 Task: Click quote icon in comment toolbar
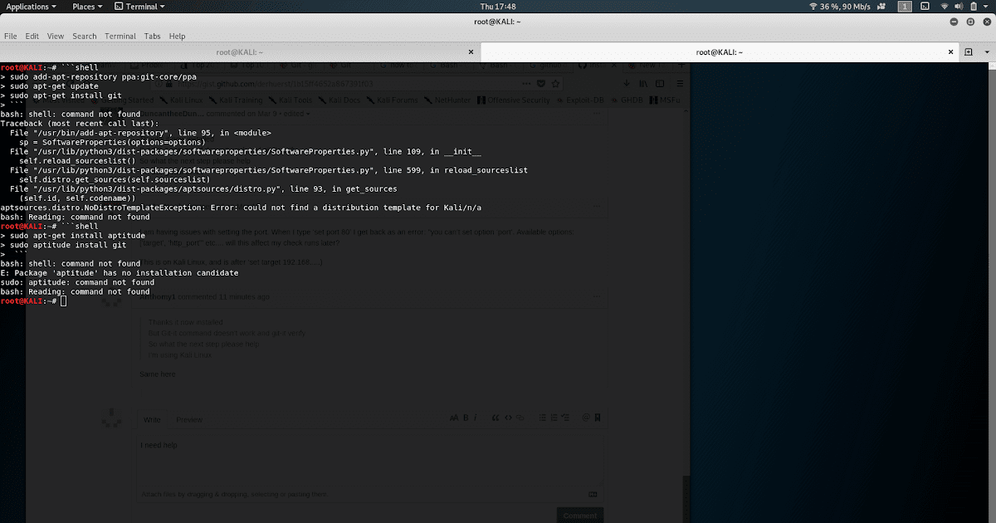click(496, 418)
